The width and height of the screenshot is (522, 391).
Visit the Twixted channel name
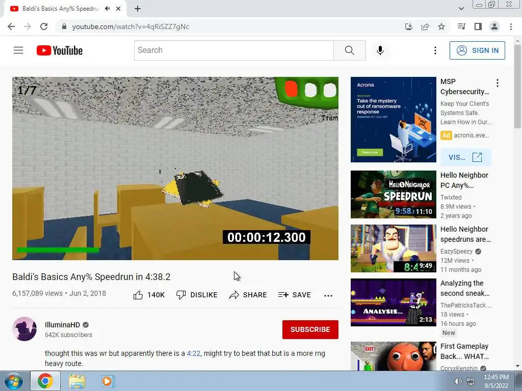coord(451,197)
